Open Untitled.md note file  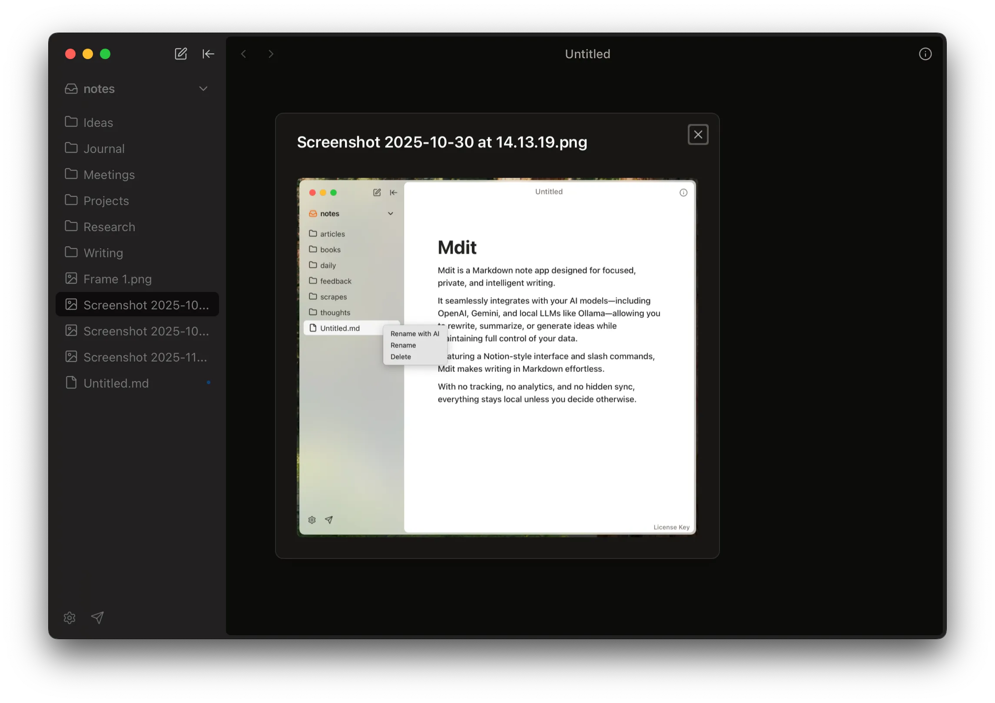pos(116,383)
